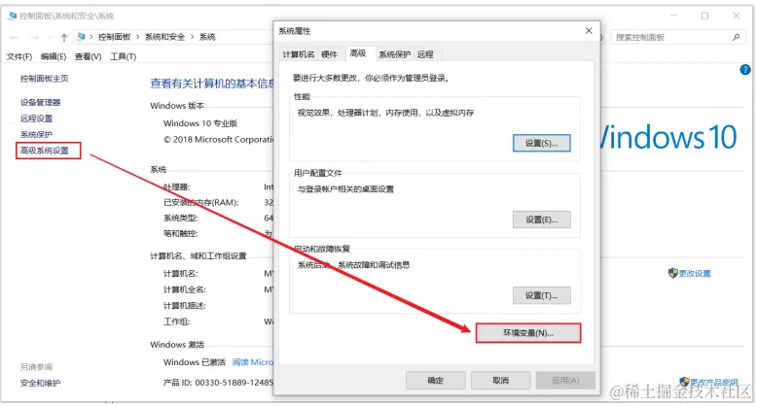Screen dimensions: 757x406
Task: Select the 高级 tab
Action: pos(358,53)
